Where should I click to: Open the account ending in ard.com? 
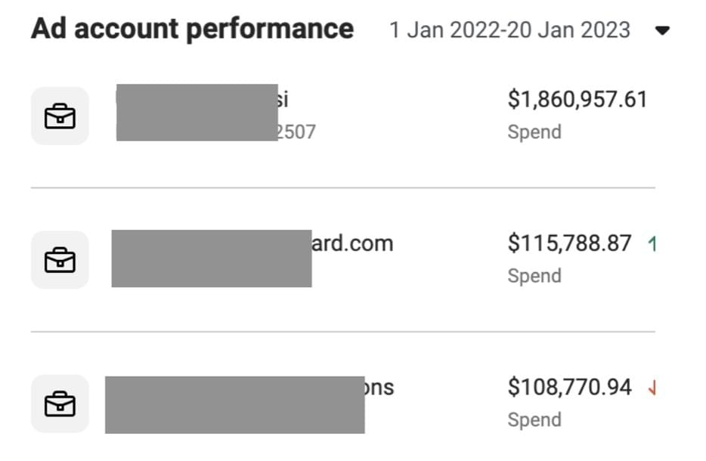click(x=353, y=243)
